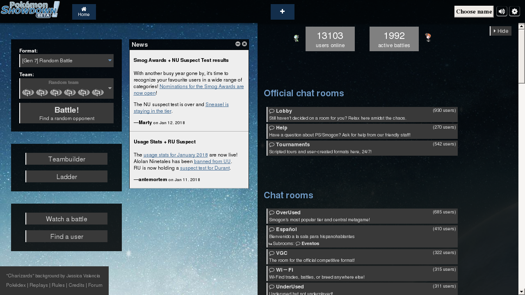This screenshot has width=525, height=295.
Task: Click the last Pokéball team slot icon
Action: 98,93
